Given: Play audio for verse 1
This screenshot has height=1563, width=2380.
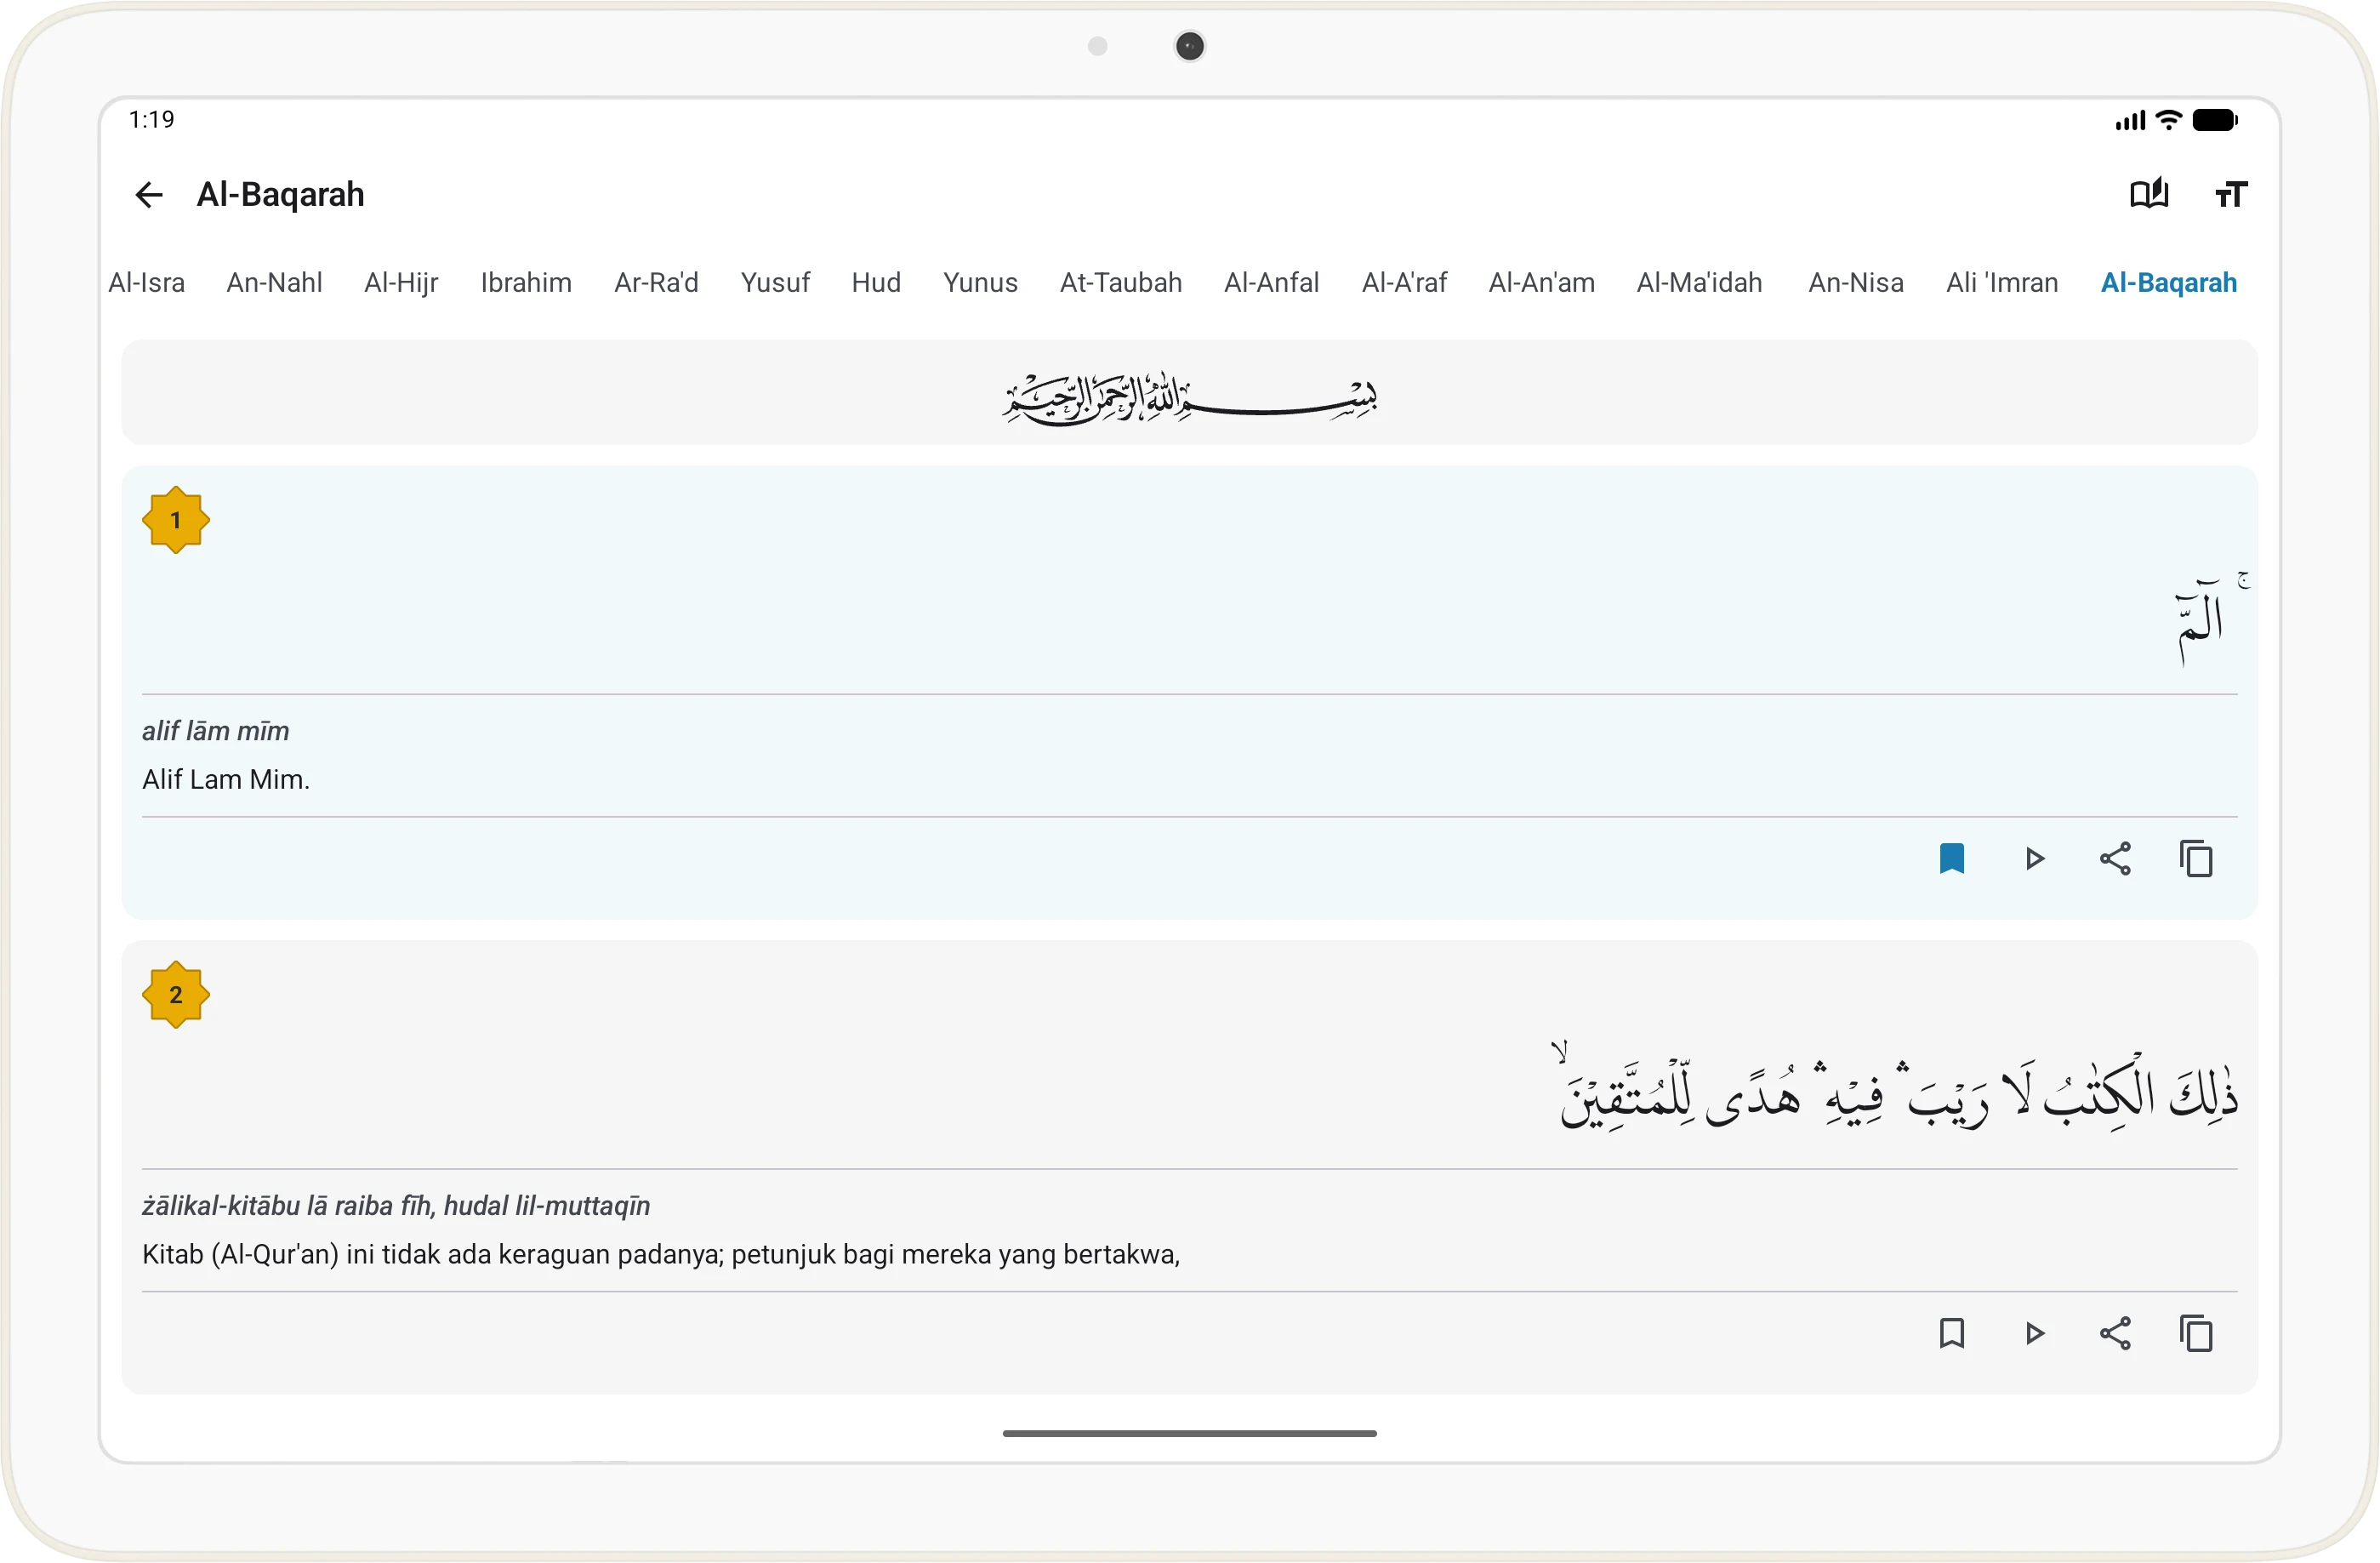Looking at the screenshot, I should 2034,859.
